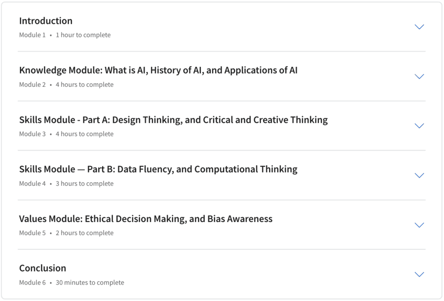Viewport: 444px width, 301px height.
Task: Select Skills Module Part B: Data Fluency title
Action: pos(158,169)
